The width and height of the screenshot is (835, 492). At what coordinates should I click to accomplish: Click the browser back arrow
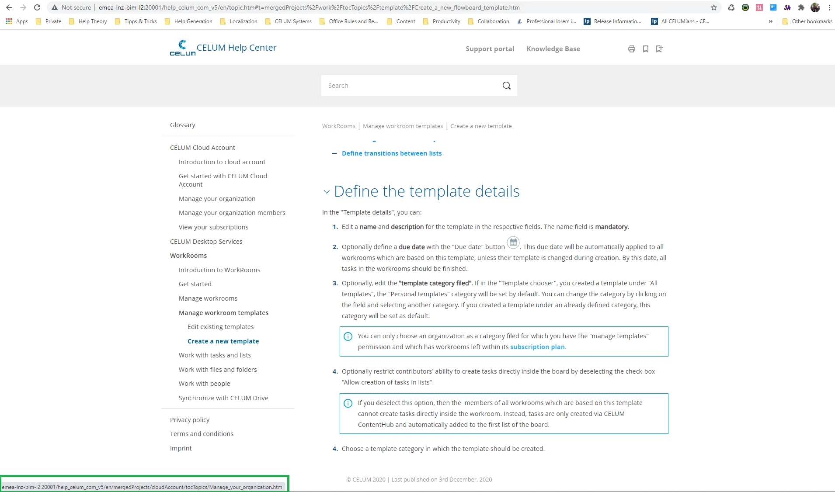pyautogui.click(x=9, y=7)
